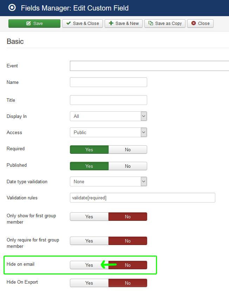Set Hide on email to Yes

[89, 265]
